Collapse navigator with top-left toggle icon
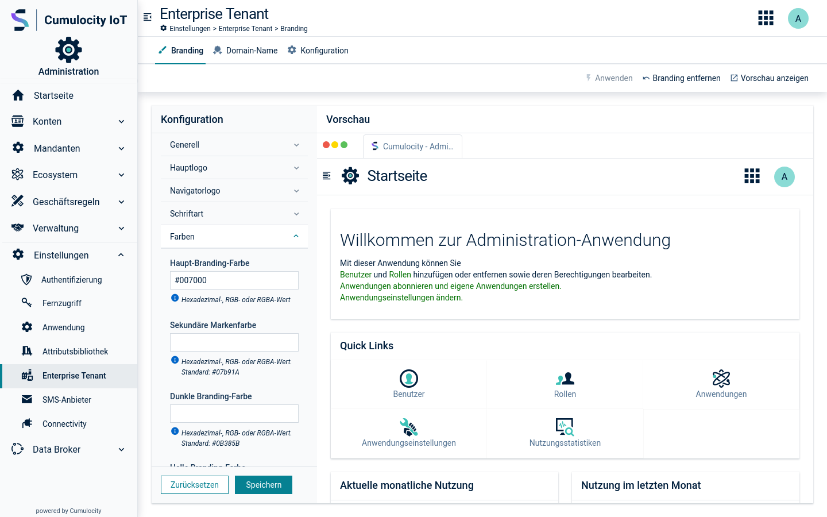 pos(148,17)
